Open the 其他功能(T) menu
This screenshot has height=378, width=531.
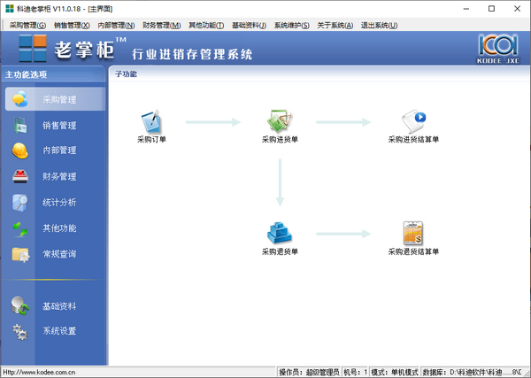(206, 26)
